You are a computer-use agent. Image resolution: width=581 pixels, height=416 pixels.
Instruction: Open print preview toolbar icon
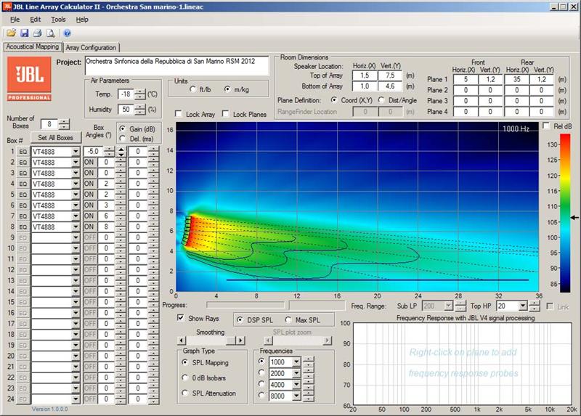(50, 33)
